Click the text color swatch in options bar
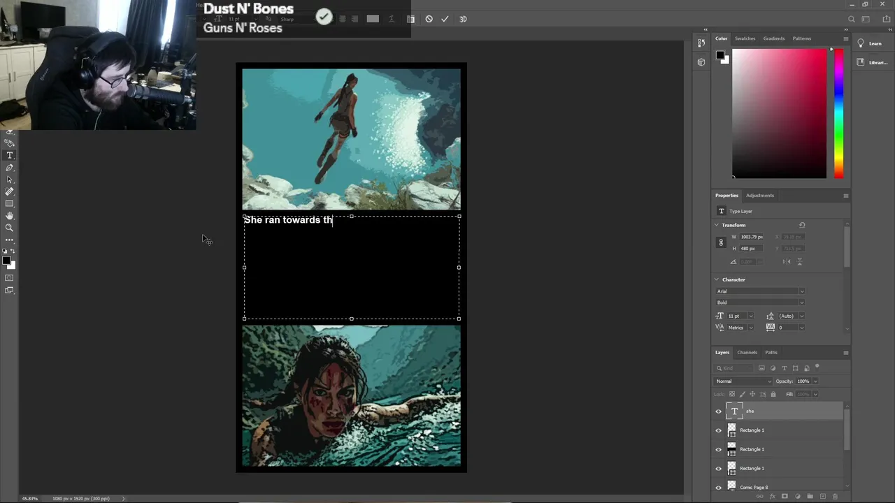This screenshot has width=895, height=503. (373, 19)
